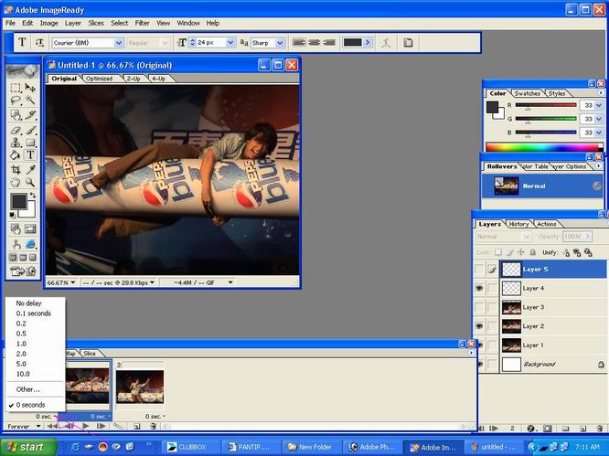Select the Lasso tool

point(16,101)
